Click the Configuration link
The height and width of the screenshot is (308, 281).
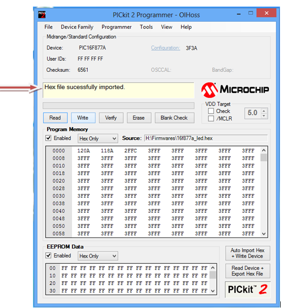(x=165, y=48)
